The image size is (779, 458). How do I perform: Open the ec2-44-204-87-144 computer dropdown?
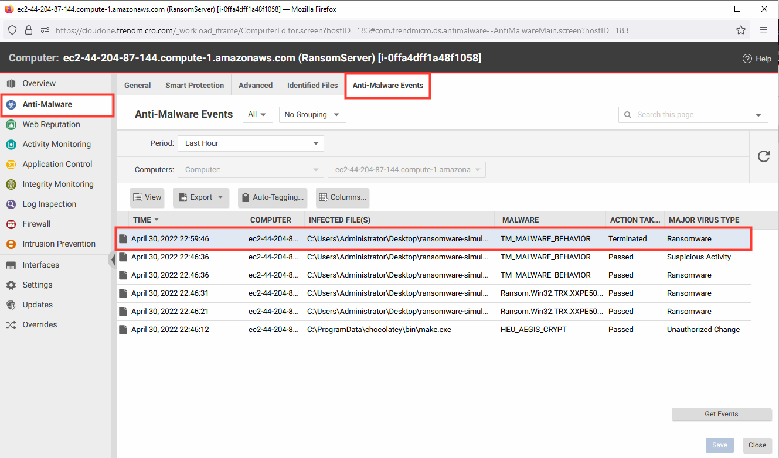[407, 170]
